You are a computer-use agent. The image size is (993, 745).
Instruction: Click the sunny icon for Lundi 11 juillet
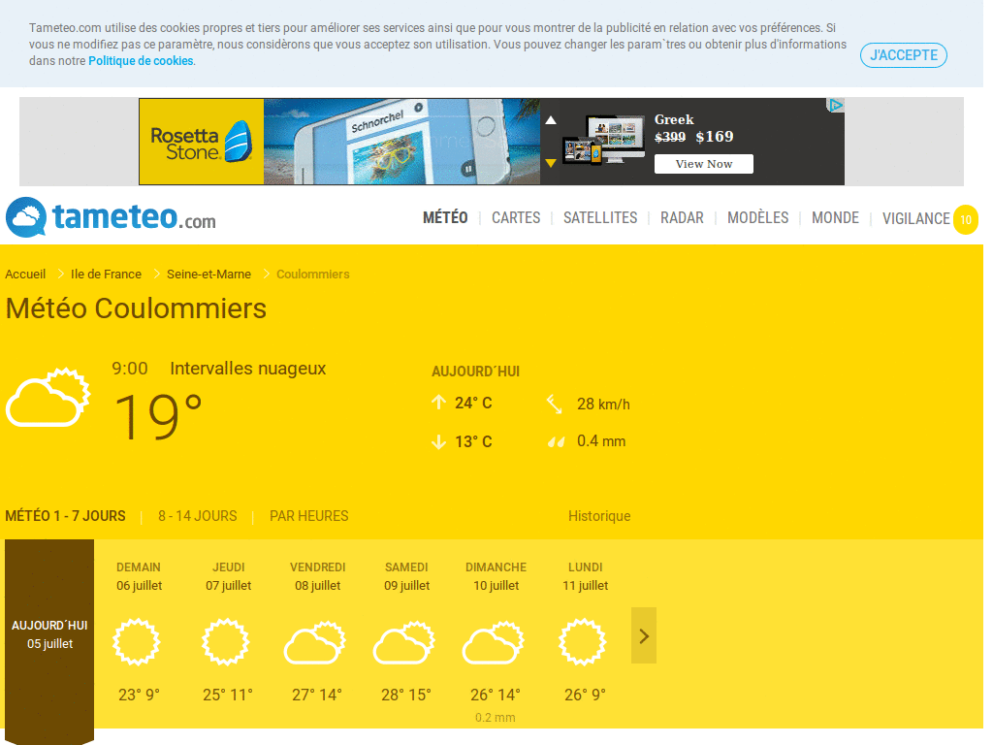pyautogui.click(x=583, y=642)
